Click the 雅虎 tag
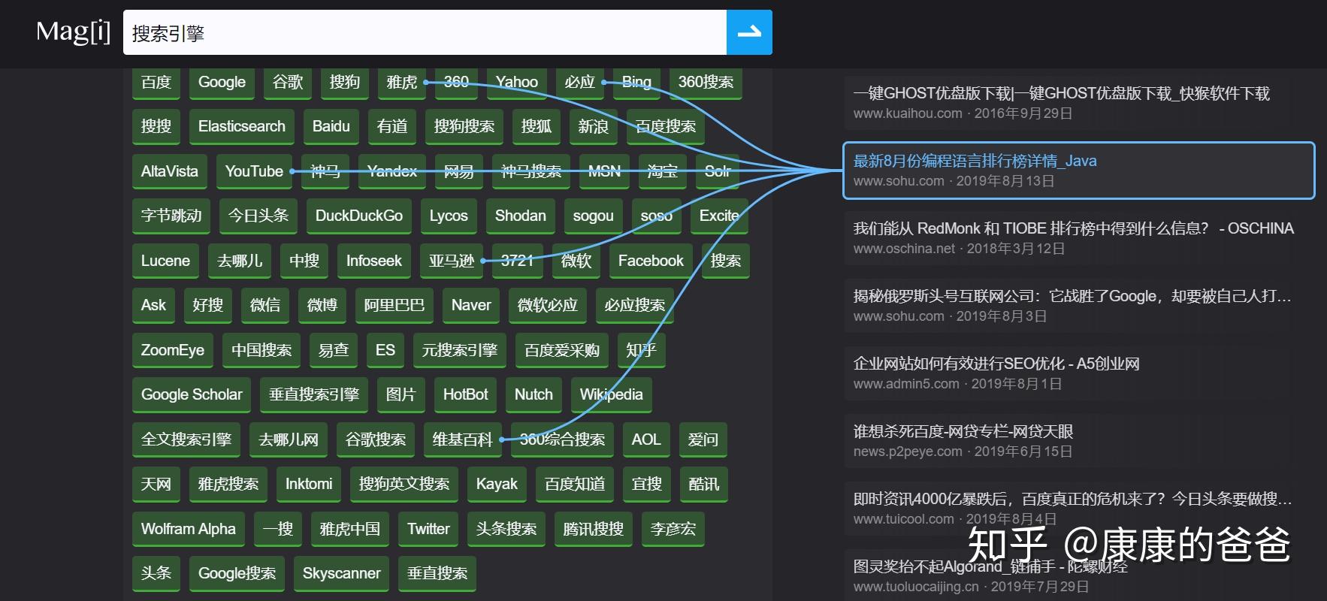This screenshot has width=1327, height=601. point(402,83)
